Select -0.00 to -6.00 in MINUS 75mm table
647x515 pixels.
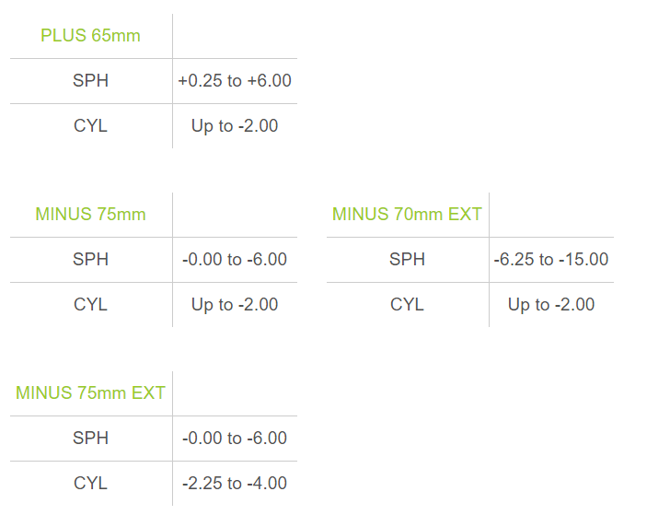[x=235, y=260]
